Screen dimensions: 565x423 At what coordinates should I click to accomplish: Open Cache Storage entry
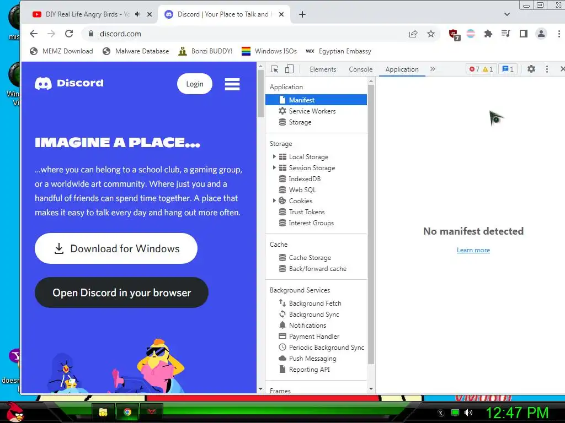pyautogui.click(x=310, y=258)
